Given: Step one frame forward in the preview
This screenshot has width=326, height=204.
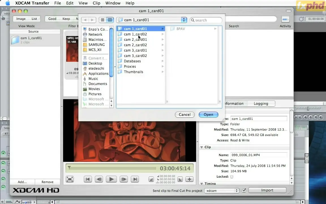Looking at the screenshot, I should coord(123,179).
